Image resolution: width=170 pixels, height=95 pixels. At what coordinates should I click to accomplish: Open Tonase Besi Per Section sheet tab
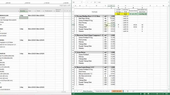pos(103,91)
